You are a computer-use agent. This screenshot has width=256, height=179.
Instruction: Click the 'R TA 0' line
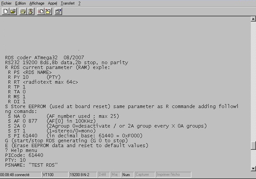[17, 92]
